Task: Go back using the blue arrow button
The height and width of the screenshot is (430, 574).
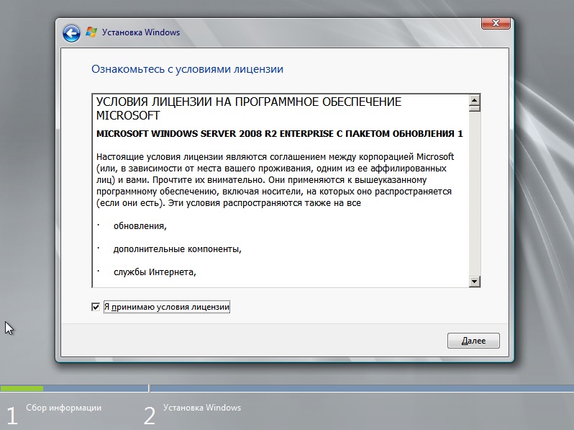Action: 71,34
